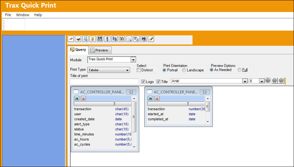Image resolution: width=294 pixels, height=167 pixels.
Task: Click the blue document preview toolbar icon
Action: pos(85,39)
